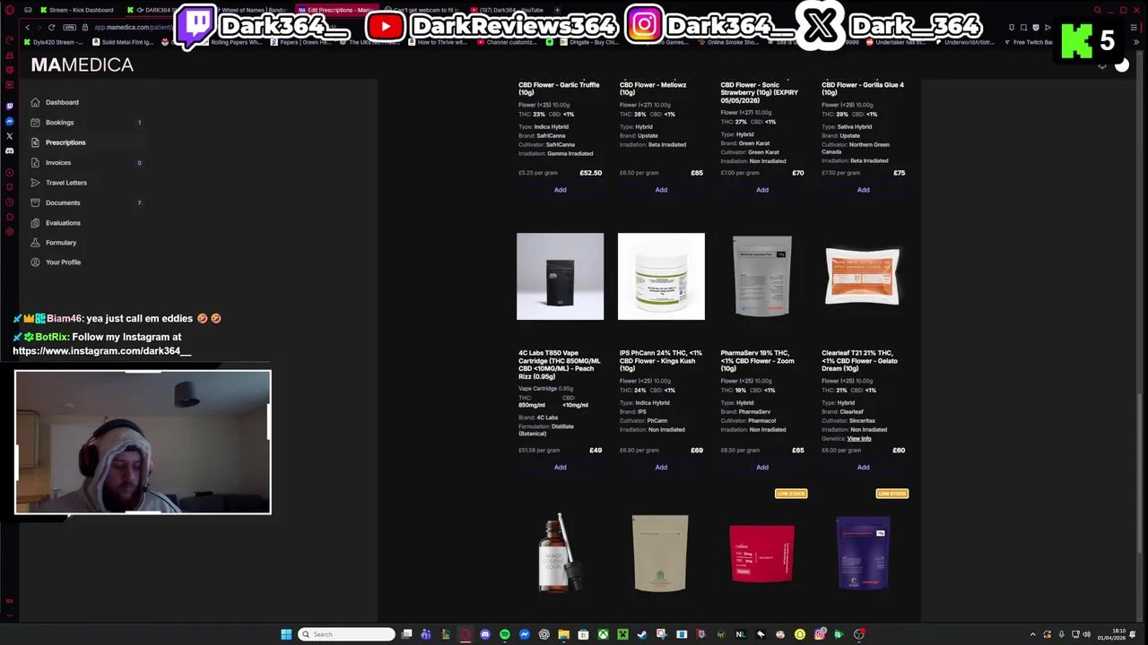Click the Kings Kush tub thumbnail
1148x645 pixels.
click(x=661, y=276)
